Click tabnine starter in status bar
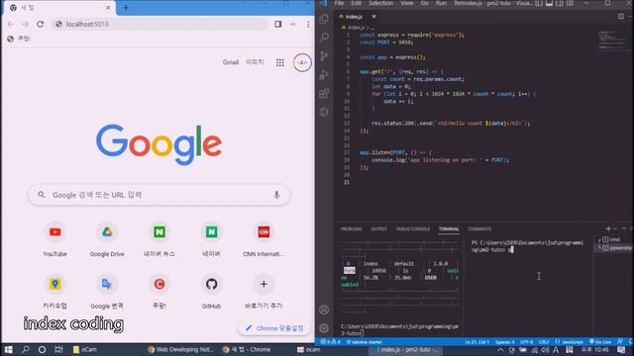Viewport: 634px width, 356px height. coord(364,342)
